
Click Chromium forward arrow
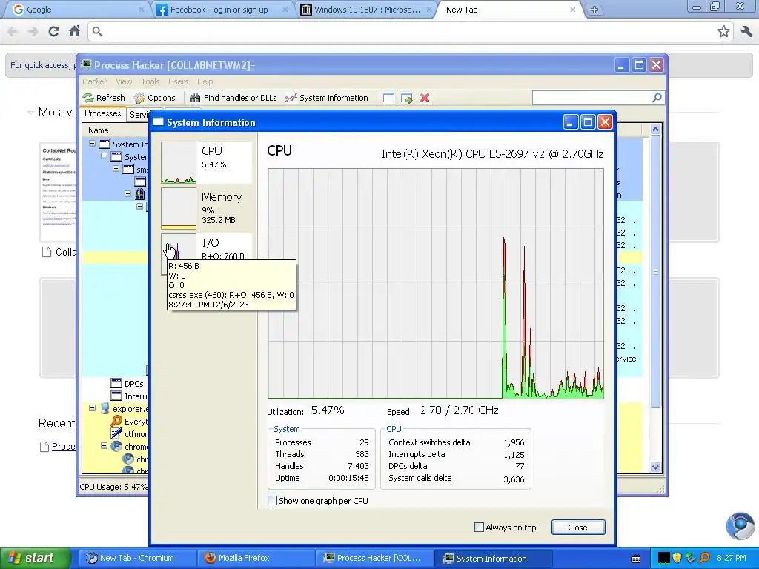pyautogui.click(x=33, y=31)
